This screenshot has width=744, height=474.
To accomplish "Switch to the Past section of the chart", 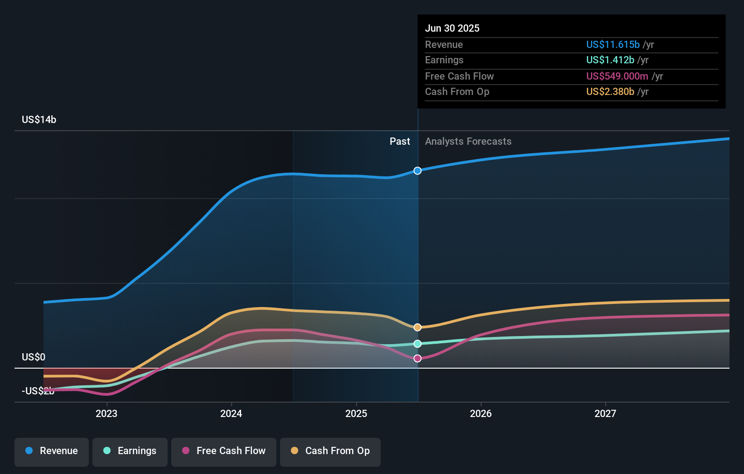I will click(x=400, y=141).
